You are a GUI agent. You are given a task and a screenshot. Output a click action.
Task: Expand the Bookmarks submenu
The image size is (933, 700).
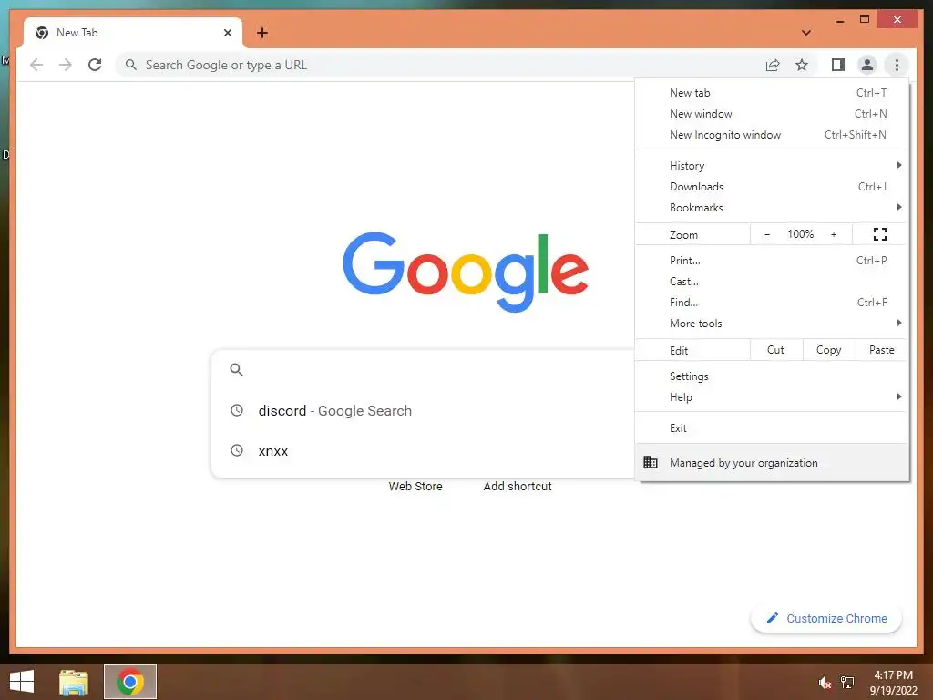[772, 207]
